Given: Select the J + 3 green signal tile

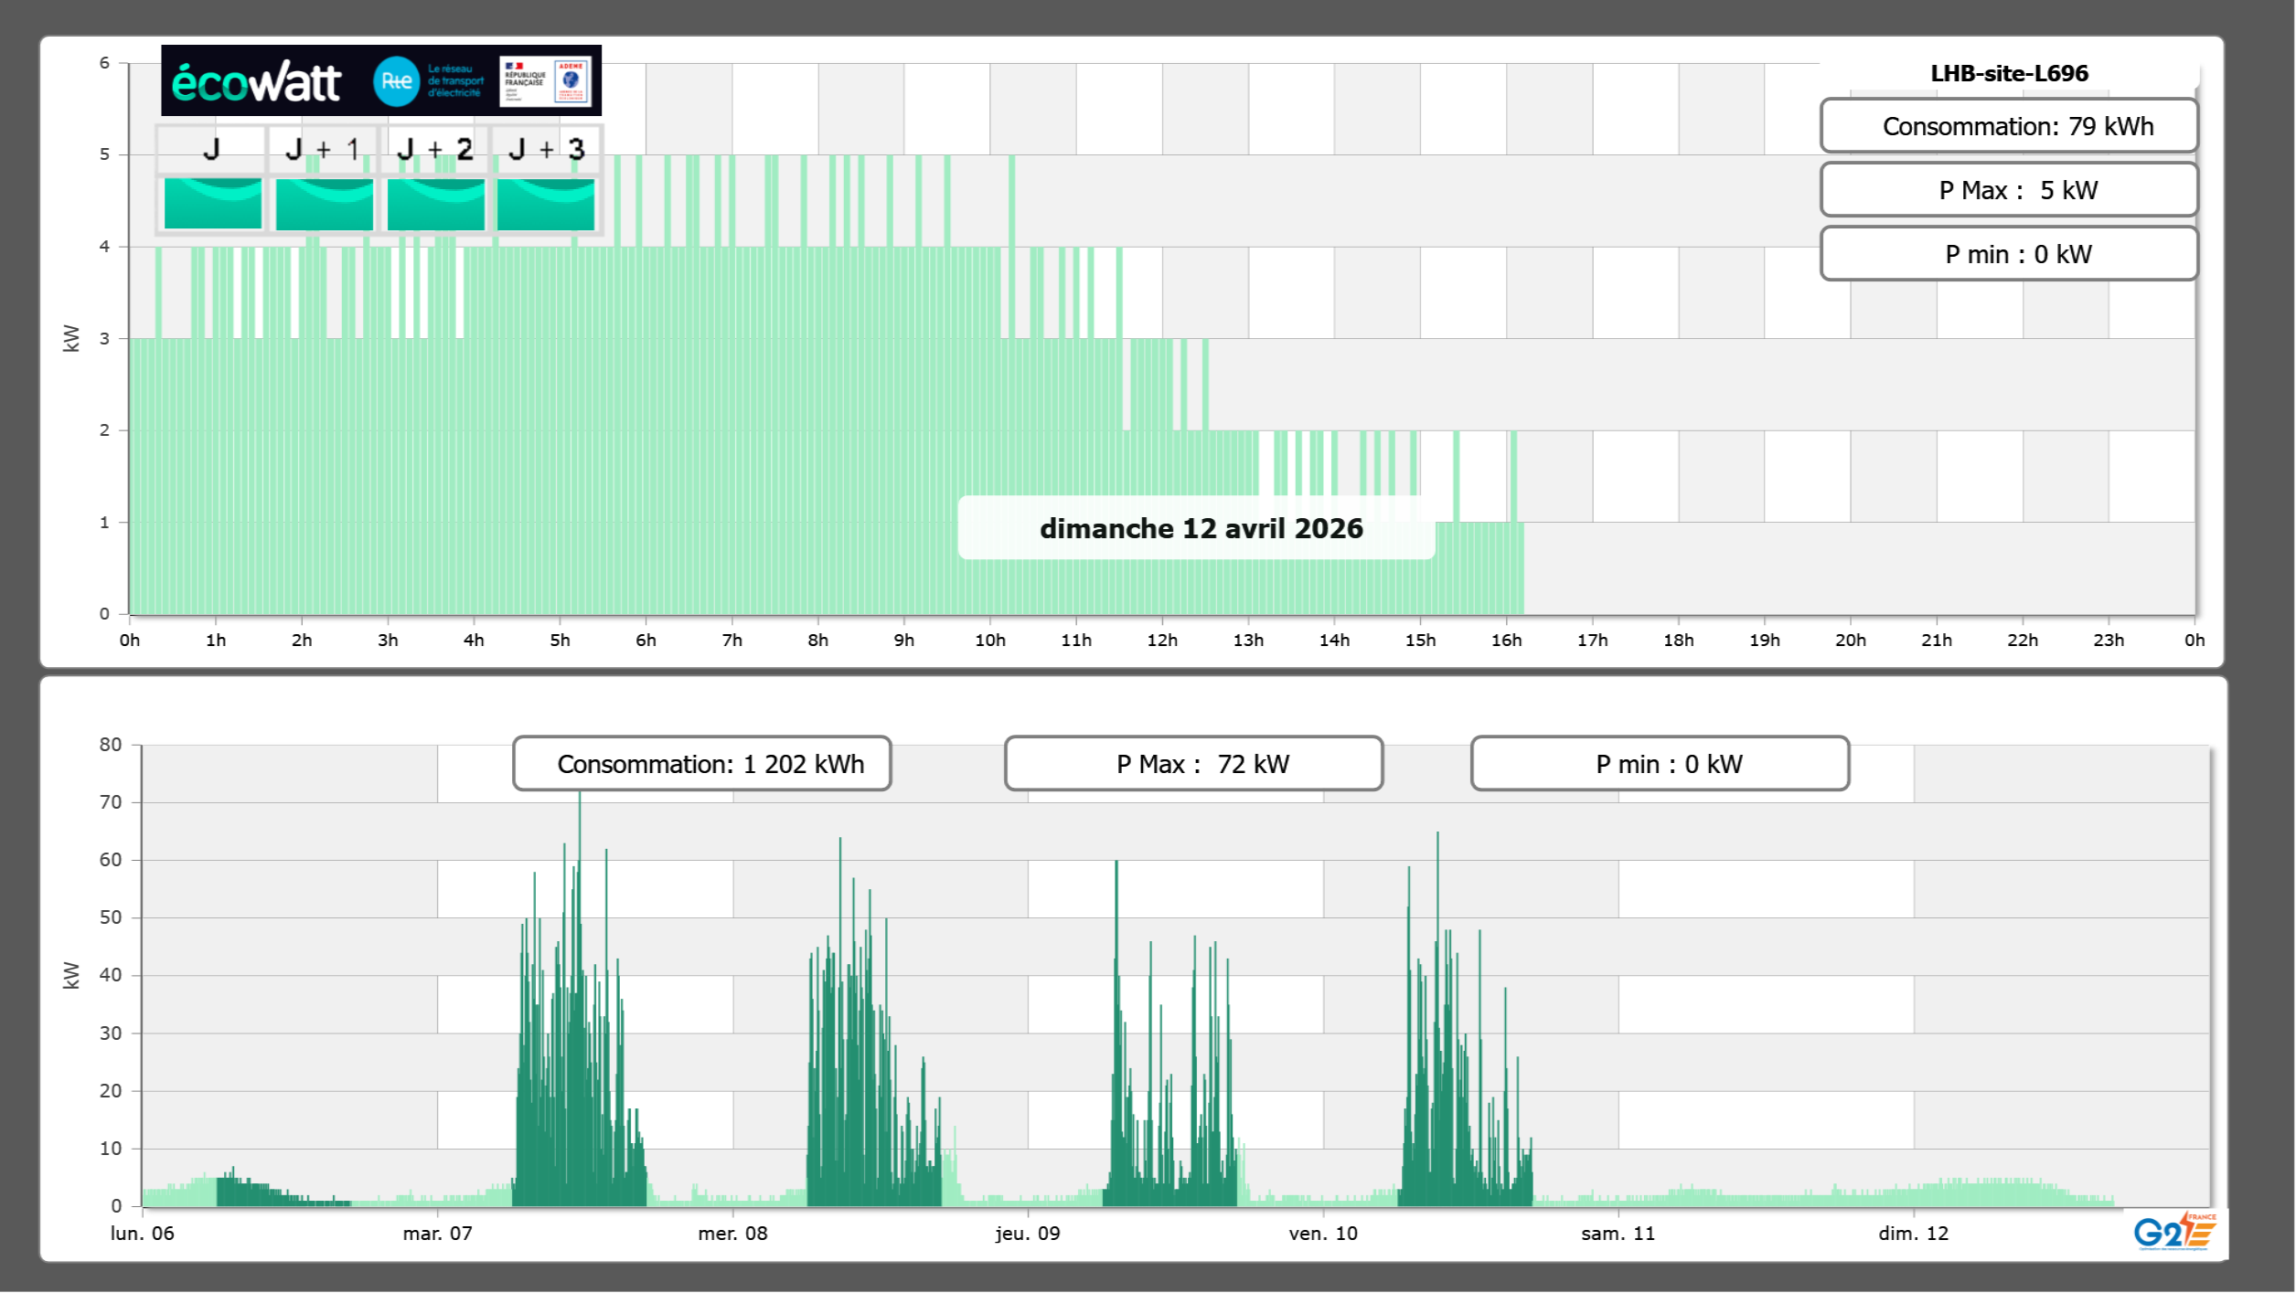Looking at the screenshot, I should click(x=546, y=203).
